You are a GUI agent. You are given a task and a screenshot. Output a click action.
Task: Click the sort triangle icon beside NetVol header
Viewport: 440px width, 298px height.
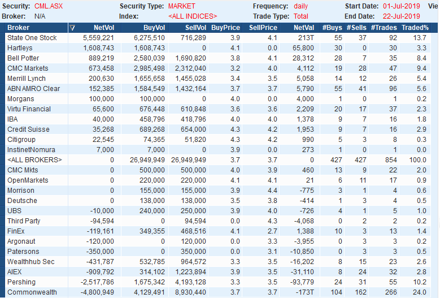click(x=72, y=28)
